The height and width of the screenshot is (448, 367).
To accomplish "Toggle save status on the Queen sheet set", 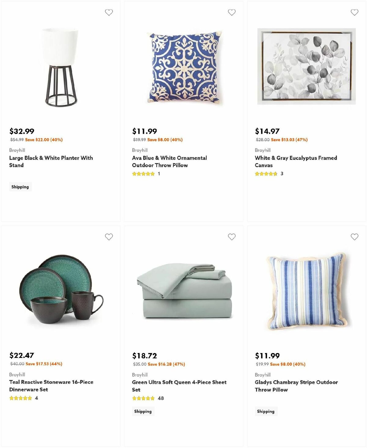I will tap(232, 237).
